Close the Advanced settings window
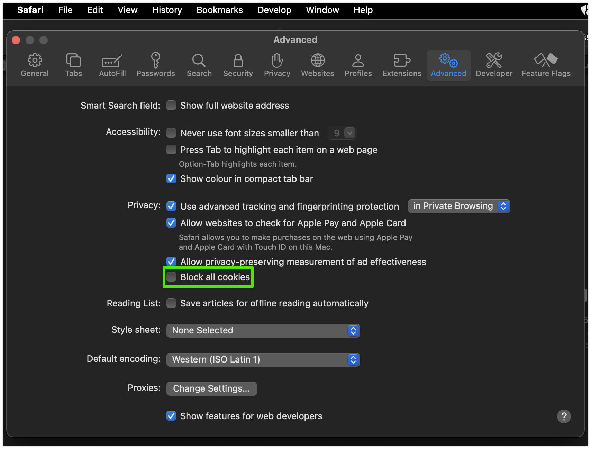The width and height of the screenshot is (591, 449). click(x=16, y=40)
